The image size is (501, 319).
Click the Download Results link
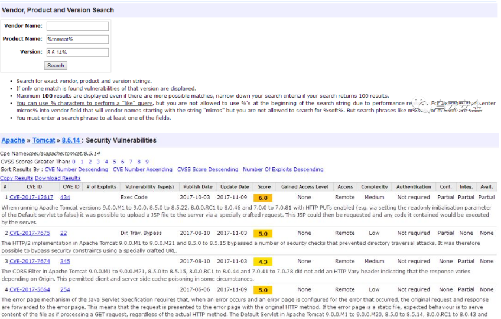click(57, 178)
